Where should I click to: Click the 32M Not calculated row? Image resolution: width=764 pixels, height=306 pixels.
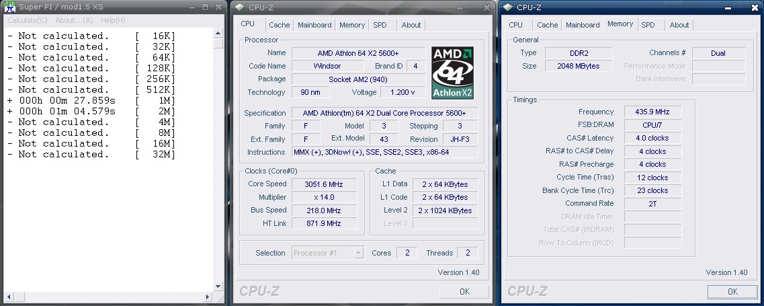coord(91,154)
